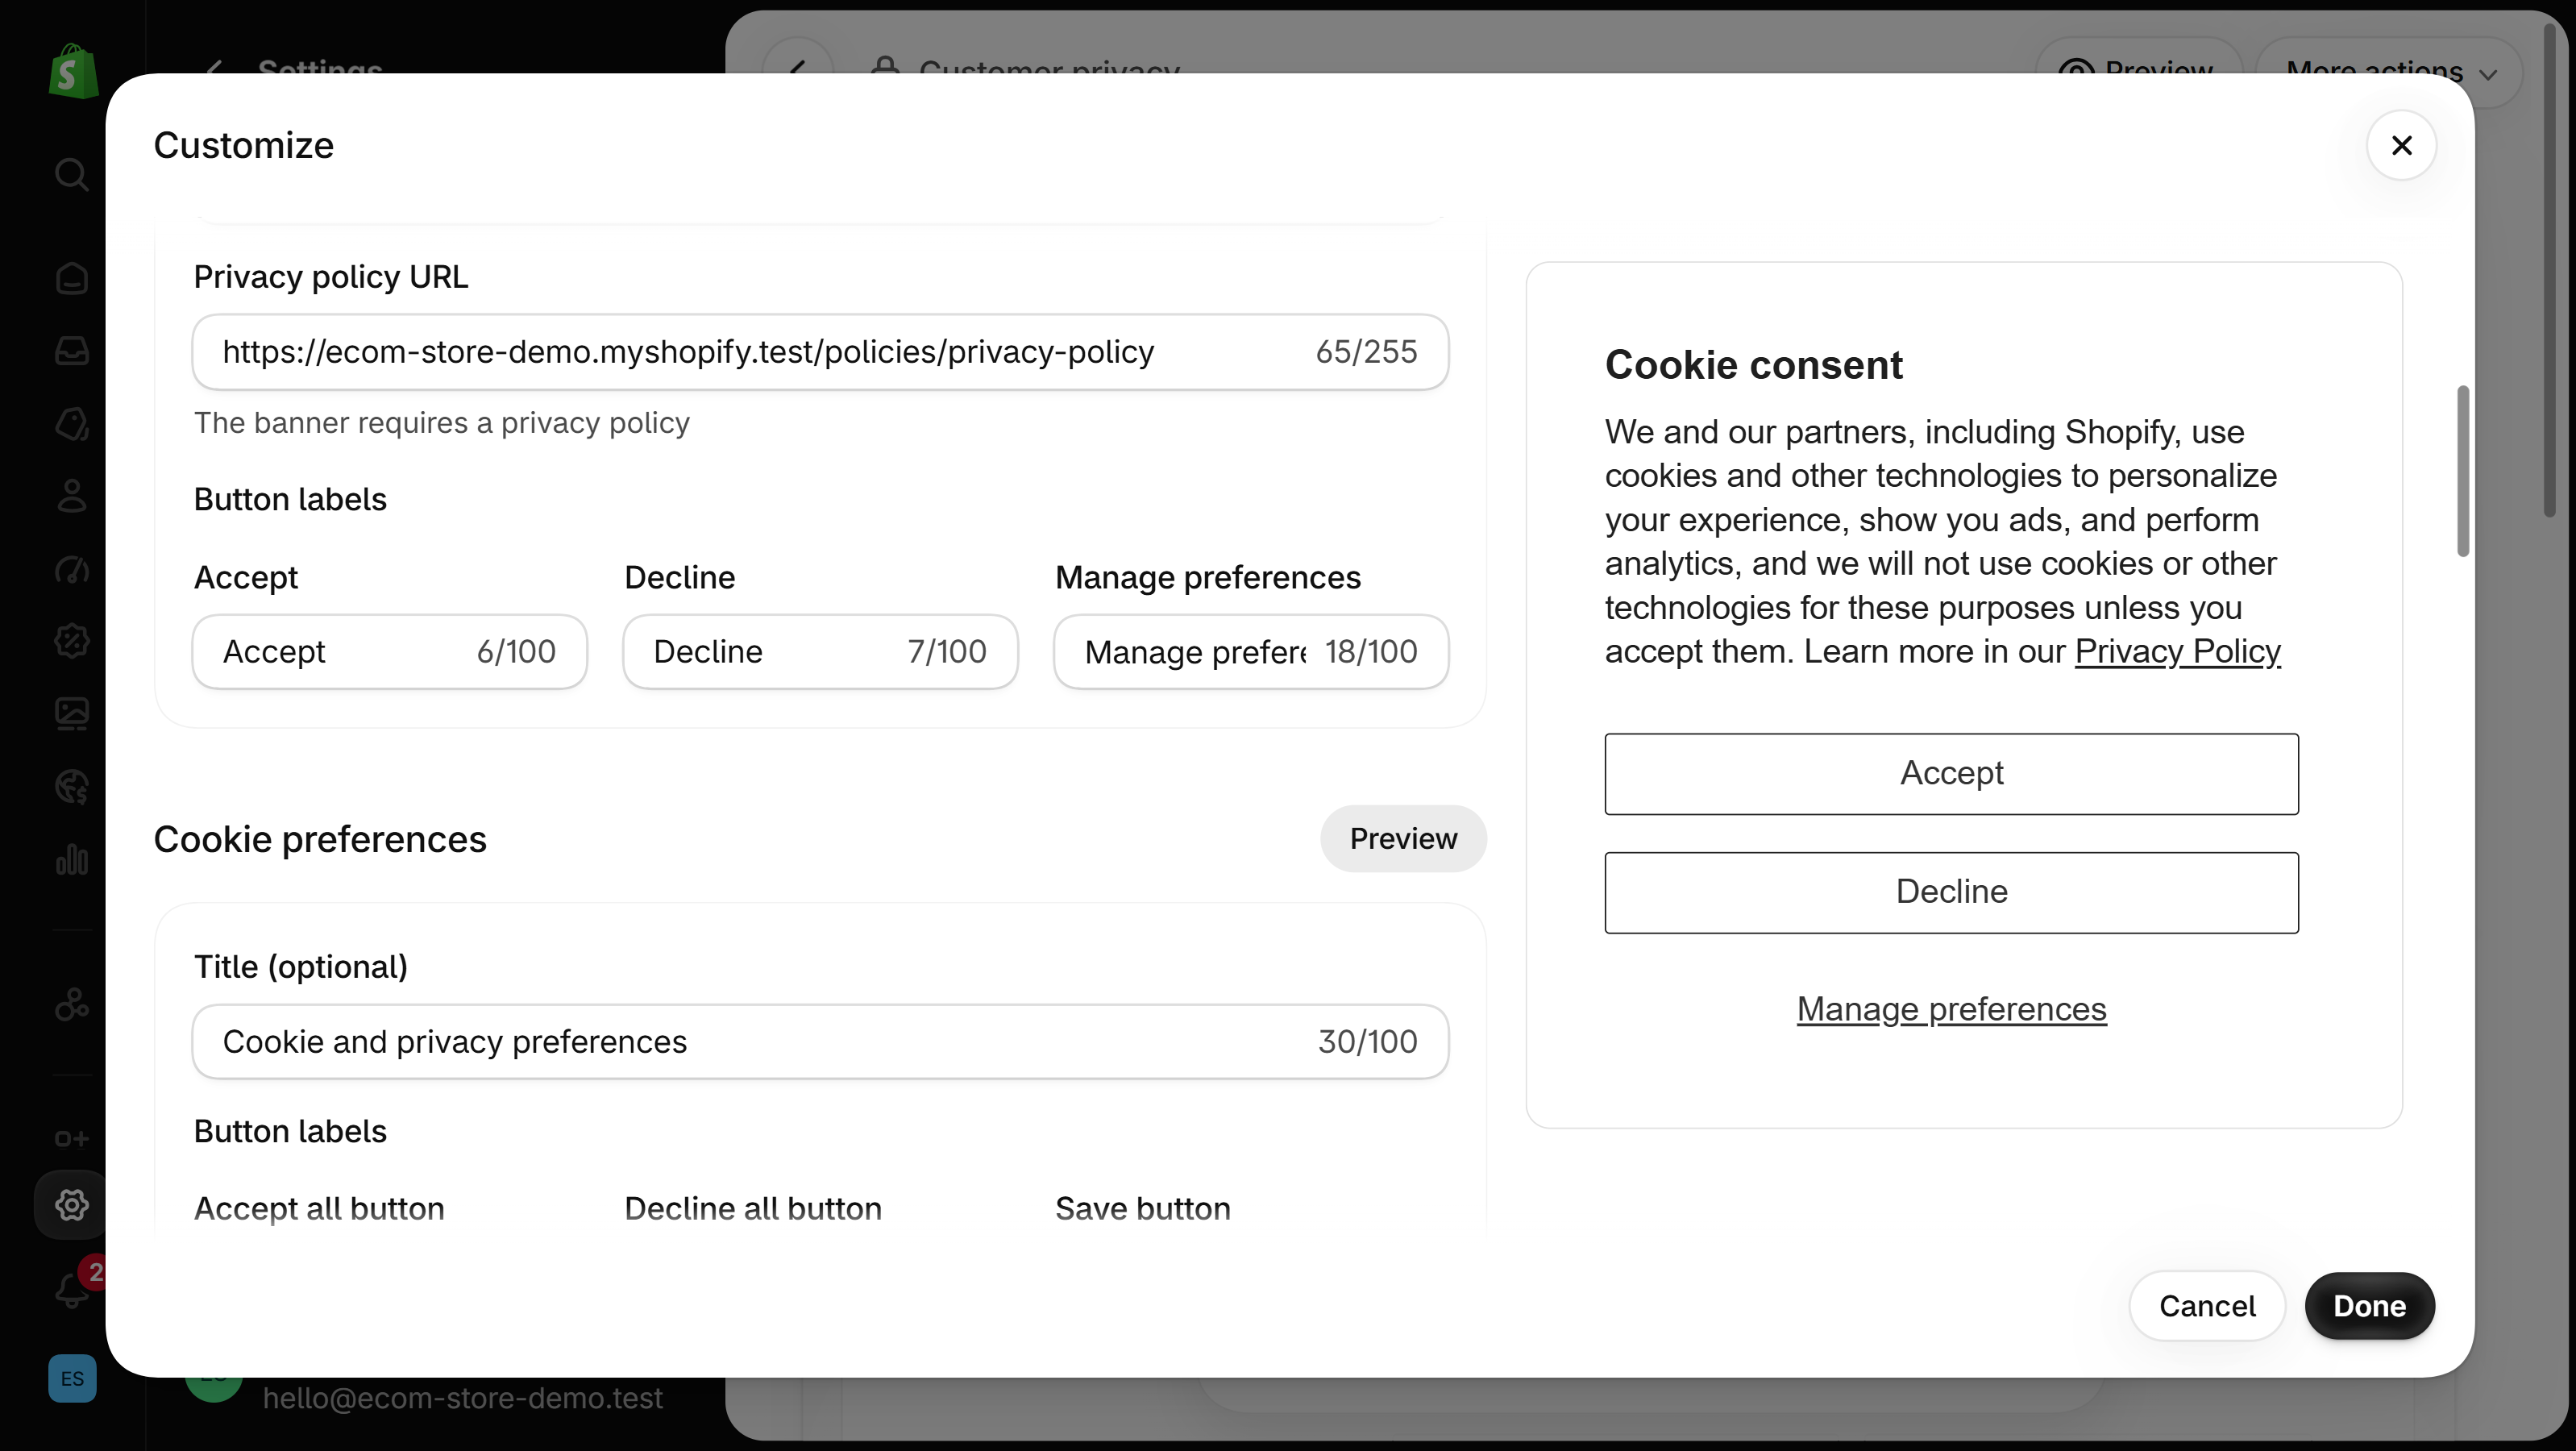Image resolution: width=2576 pixels, height=1451 pixels.
Task: Click the Settings page scrollbar behind dialog
Action: [x=2551, y=270]
